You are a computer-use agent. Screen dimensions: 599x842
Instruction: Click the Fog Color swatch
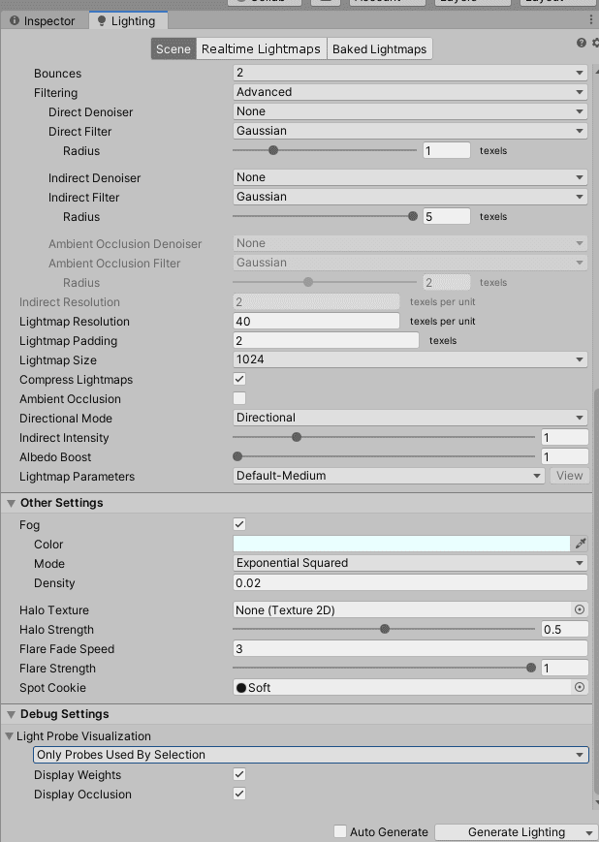pyautogui.click(x=401, y=545)
